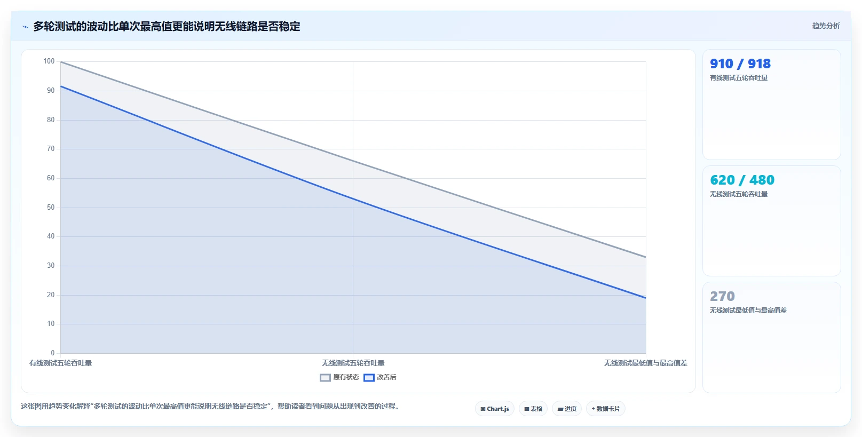Click the blue line midpoint at 无线测试五轮吞吐量
The height and width of the screenshot is (437, 862).
coord(353,199)
